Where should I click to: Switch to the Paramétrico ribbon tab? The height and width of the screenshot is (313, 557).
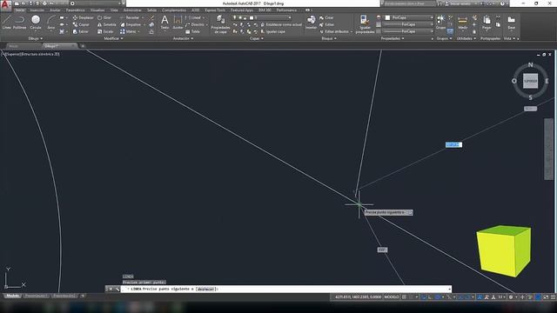point(76,10)
